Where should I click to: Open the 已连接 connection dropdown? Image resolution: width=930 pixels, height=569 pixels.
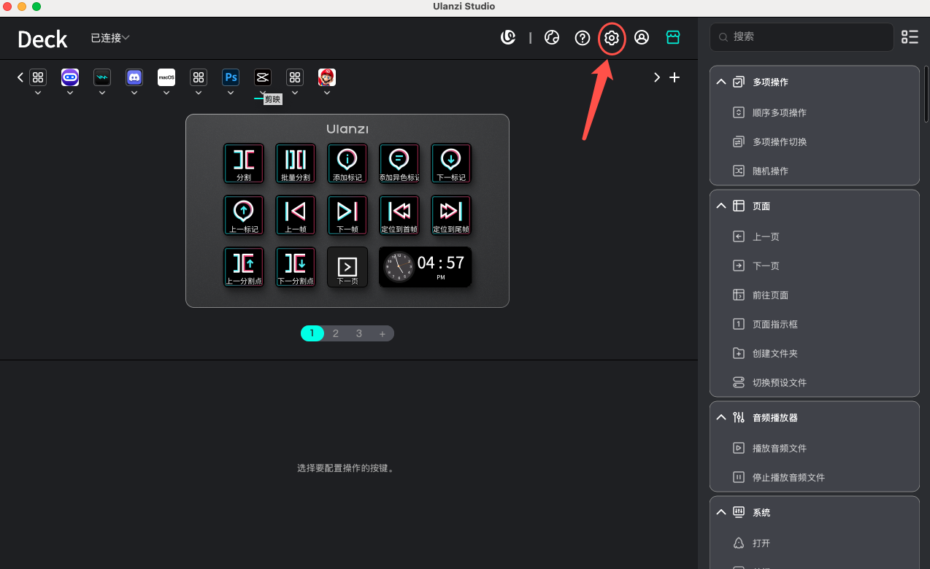click(x=110, y=38)
